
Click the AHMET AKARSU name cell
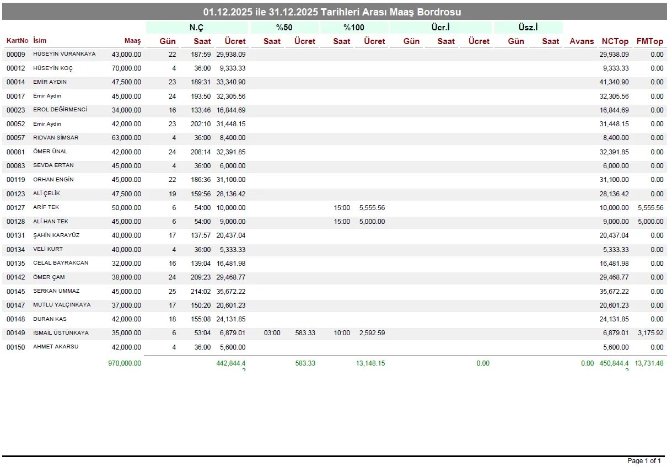pos(56,347)
